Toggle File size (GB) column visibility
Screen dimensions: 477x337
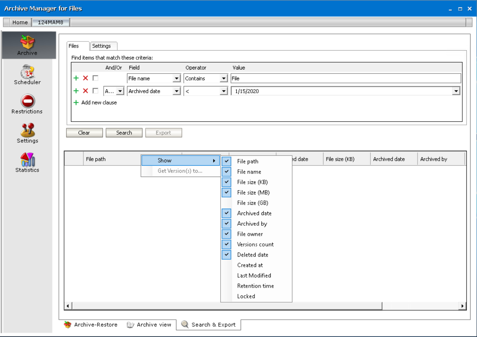point(253,203)
